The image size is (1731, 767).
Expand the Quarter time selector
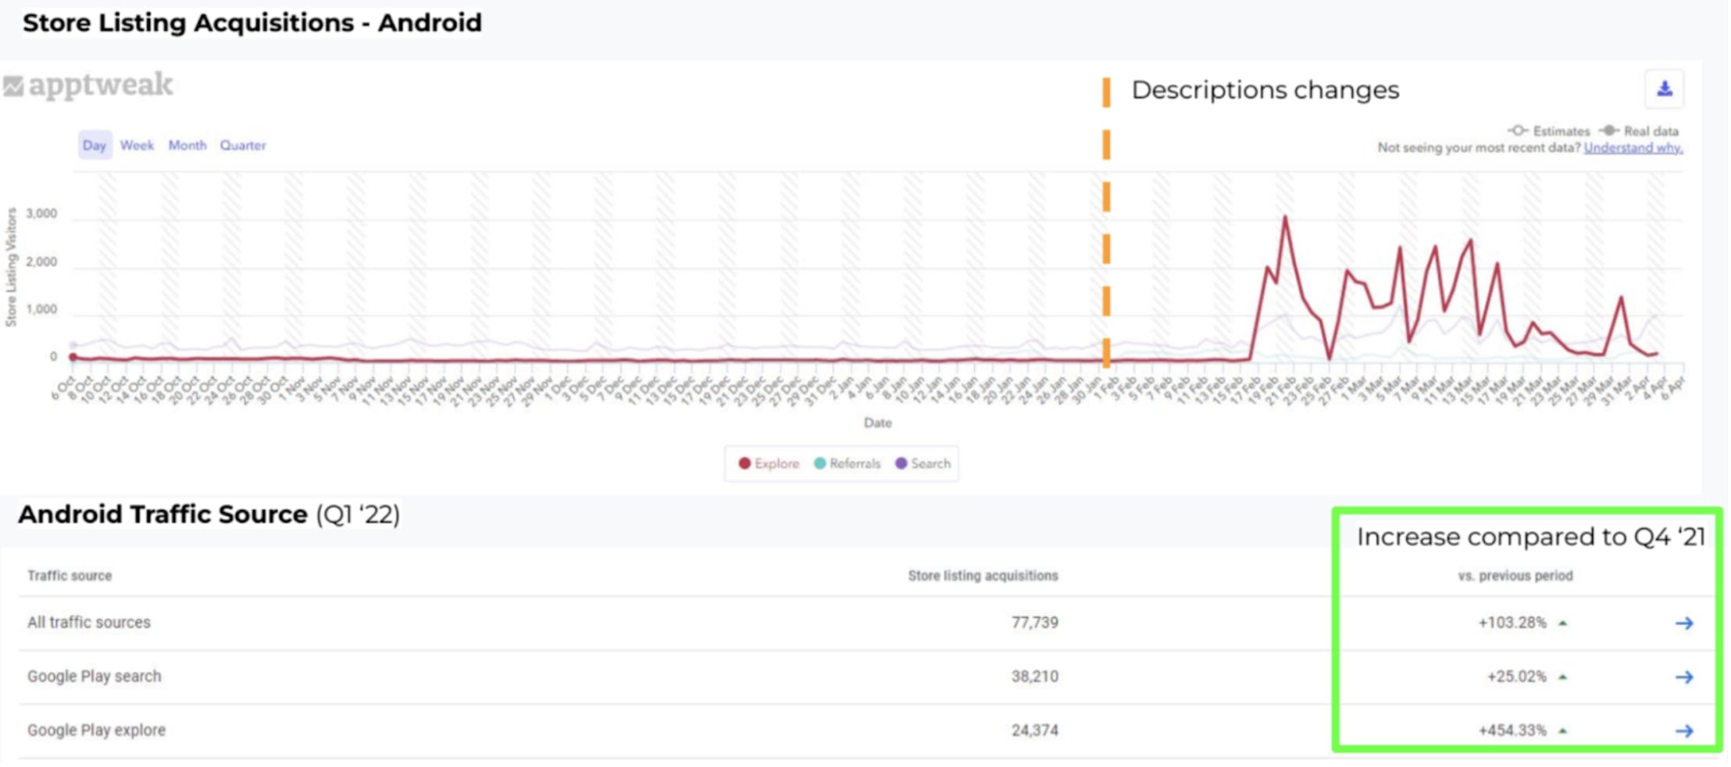[x=242, y=144]
